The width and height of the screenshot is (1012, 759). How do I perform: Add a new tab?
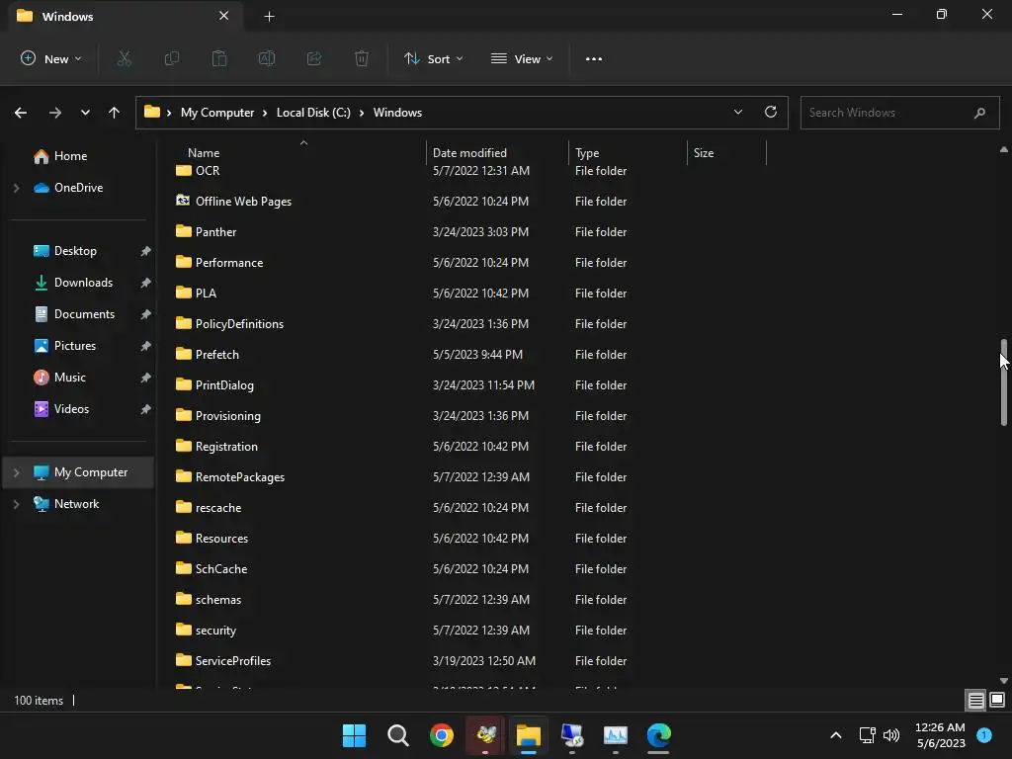click(269, 16)
